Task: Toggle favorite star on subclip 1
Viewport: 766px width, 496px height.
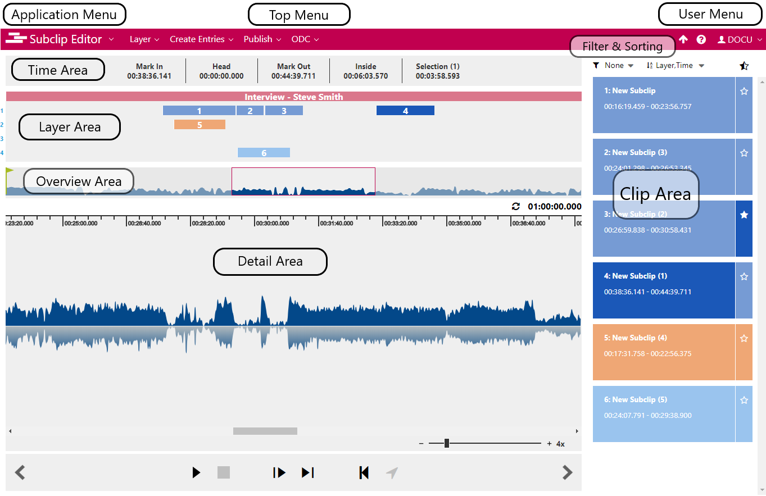Action: tap(744, 91)
